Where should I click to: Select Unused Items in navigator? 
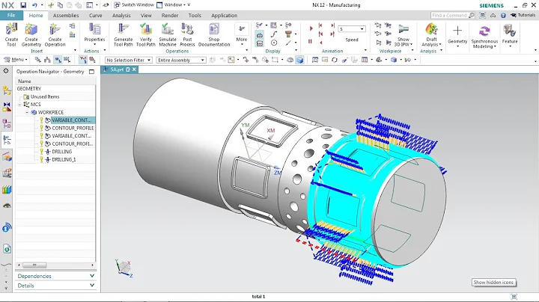pyautogui.click(x=45, y=96)
